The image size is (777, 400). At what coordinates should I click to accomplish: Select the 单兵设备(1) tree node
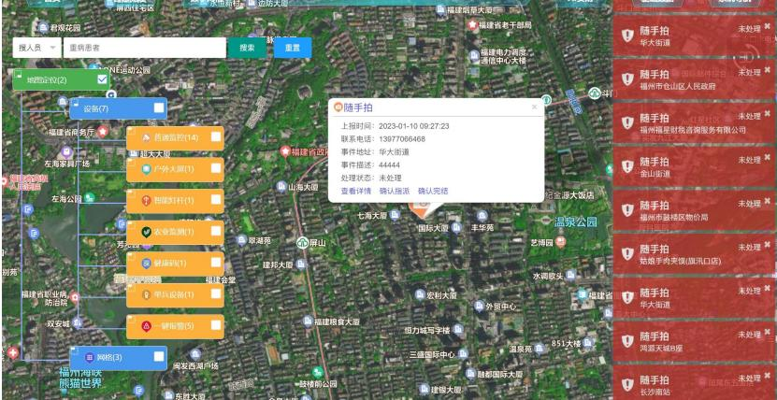(175, 295)
